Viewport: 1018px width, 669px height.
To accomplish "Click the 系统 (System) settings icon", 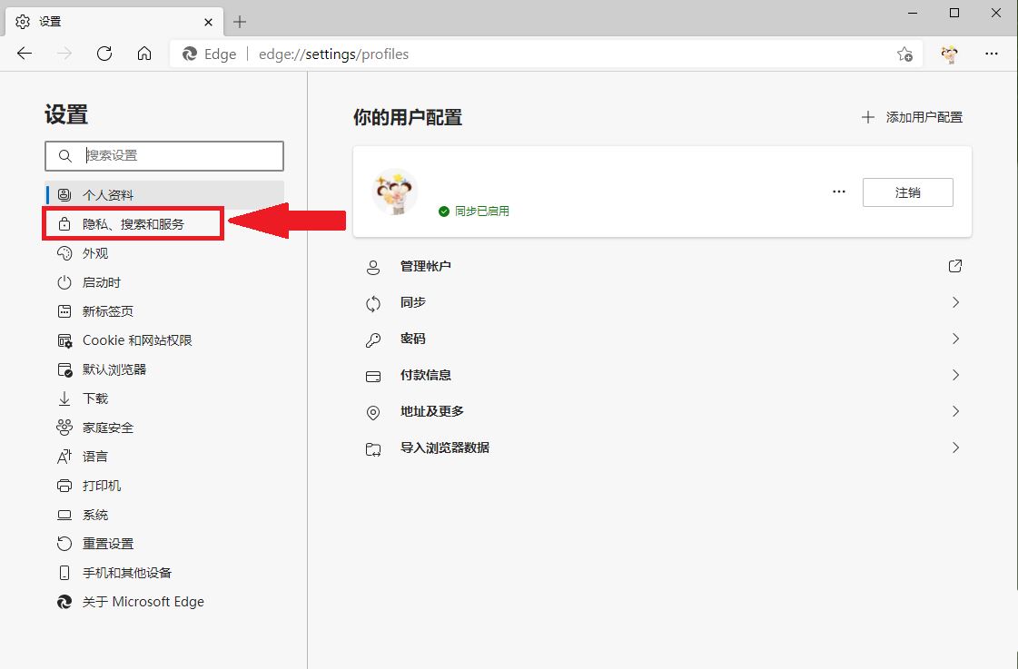I will click(x=64, y=514).
